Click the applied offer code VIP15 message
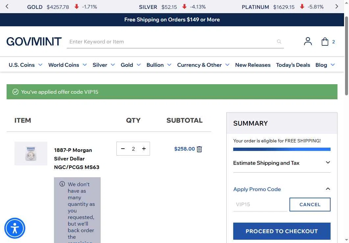349x243 pixels. point(60,92)
